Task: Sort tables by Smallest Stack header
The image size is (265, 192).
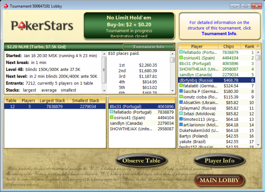Action: click(87, 101)
